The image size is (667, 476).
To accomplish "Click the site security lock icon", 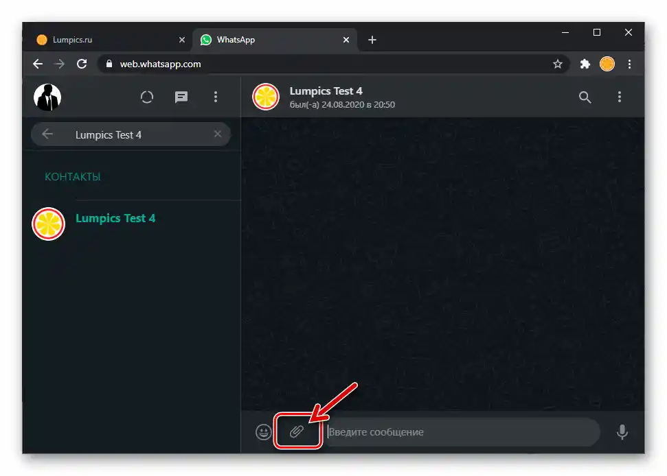I will coord(109,64).
